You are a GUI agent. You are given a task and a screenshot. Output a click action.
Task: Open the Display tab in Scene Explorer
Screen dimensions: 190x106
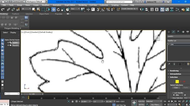[x=13, y=32]
